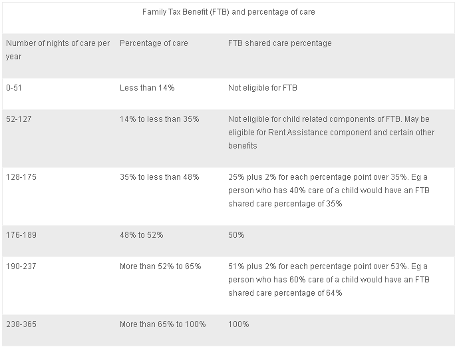This screenshot has width=457, height=349.
Task: Click the Rent Assistance eligibility text
Action: click(x=331, y=133)
